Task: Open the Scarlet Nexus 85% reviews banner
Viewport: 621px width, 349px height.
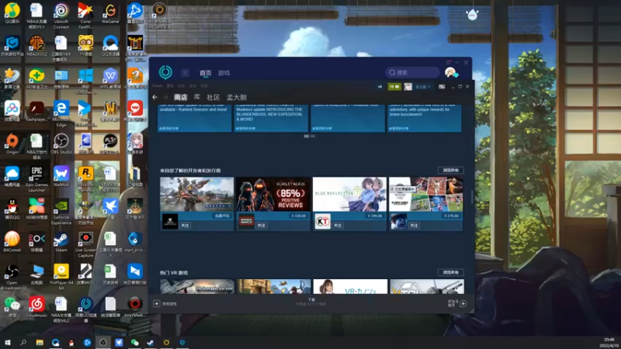Action: (x=273, y=194)
